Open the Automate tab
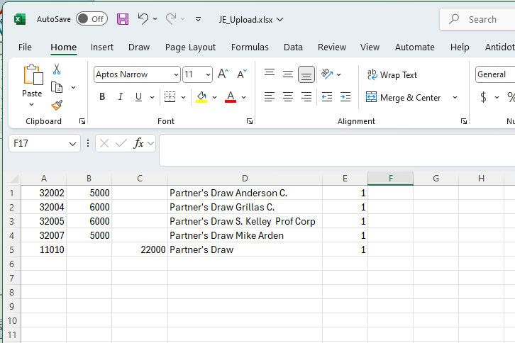Screen dimensions: 515x343 pyautogui.click(x=414, y=47)
